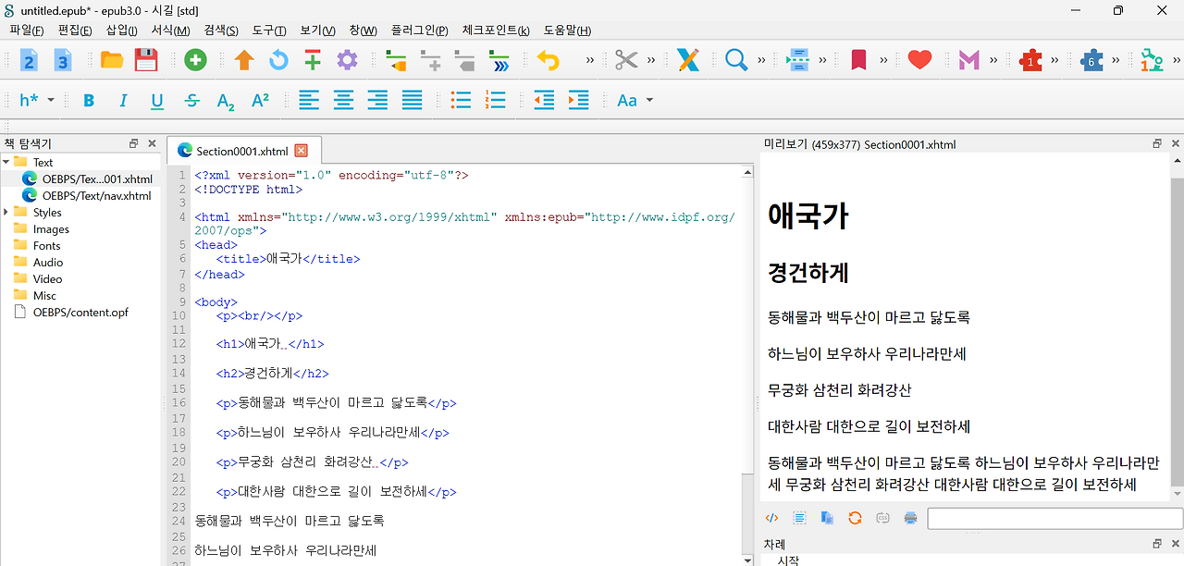Run plugin 6 blue puzzle icon
1184x566 pixels.
click(1091, 60)
